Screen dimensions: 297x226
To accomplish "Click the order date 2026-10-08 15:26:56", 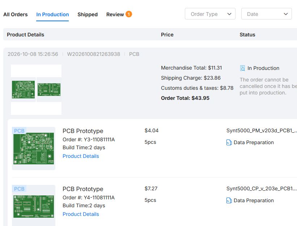I will [33, 54].
